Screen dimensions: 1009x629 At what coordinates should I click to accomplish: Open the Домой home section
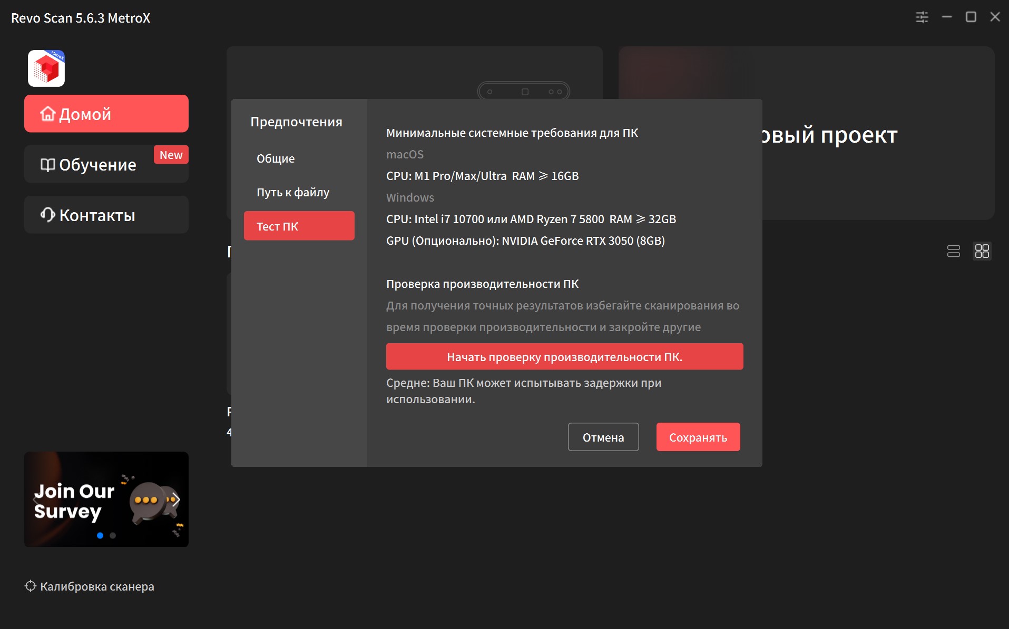tap(106, 114)
